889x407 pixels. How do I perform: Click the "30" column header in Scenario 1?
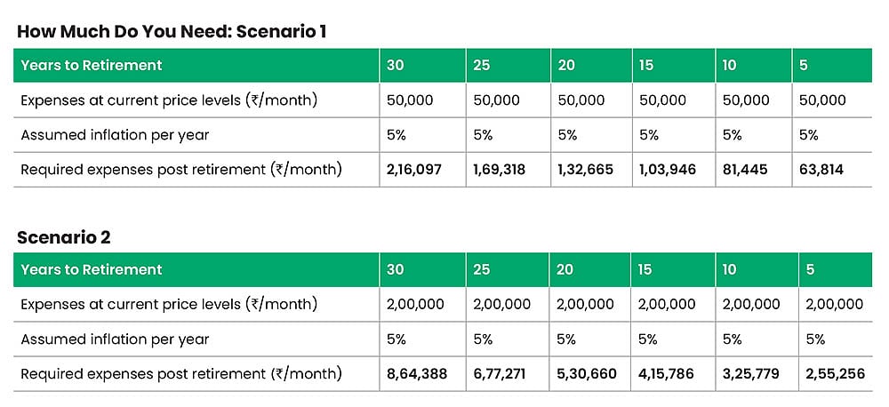point(396,66)
